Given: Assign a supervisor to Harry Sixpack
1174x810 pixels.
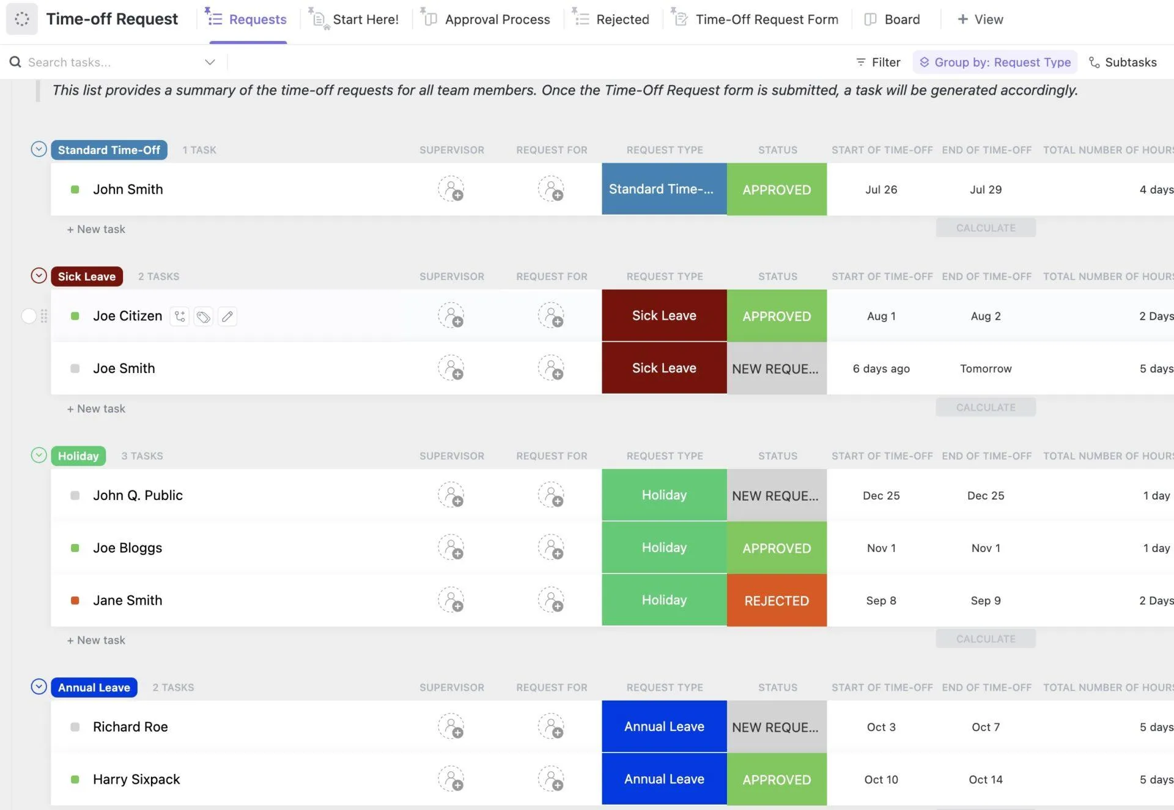Looking at the screenshot, I should (451, 779).
